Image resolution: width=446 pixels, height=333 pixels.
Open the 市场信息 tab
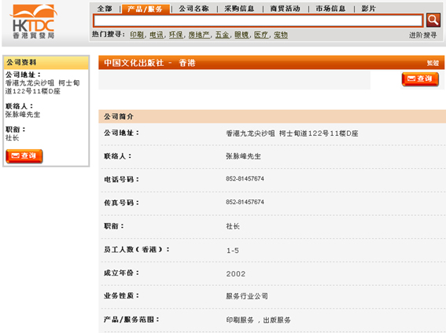pos(330,9)
